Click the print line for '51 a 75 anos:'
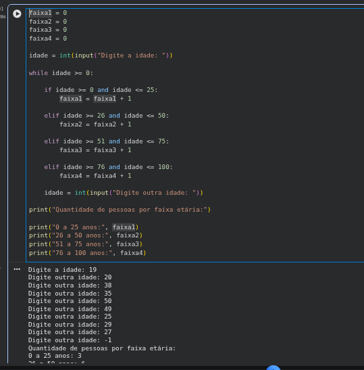The height and width of the screenshot is (370, 364). pyautogui.click(x=86, y=244)
